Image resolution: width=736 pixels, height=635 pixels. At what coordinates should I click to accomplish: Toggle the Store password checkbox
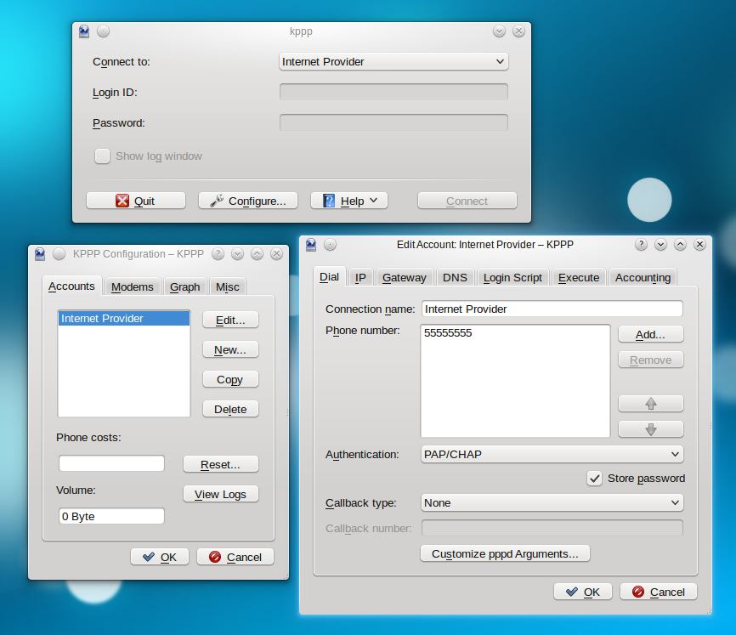[x=595, y=479]
